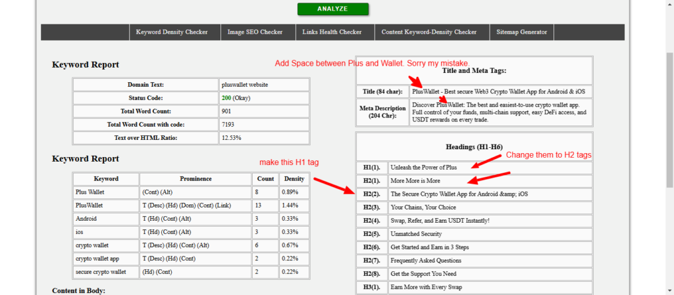Click the page vertical scrollbar

click(x=669, y=120)
